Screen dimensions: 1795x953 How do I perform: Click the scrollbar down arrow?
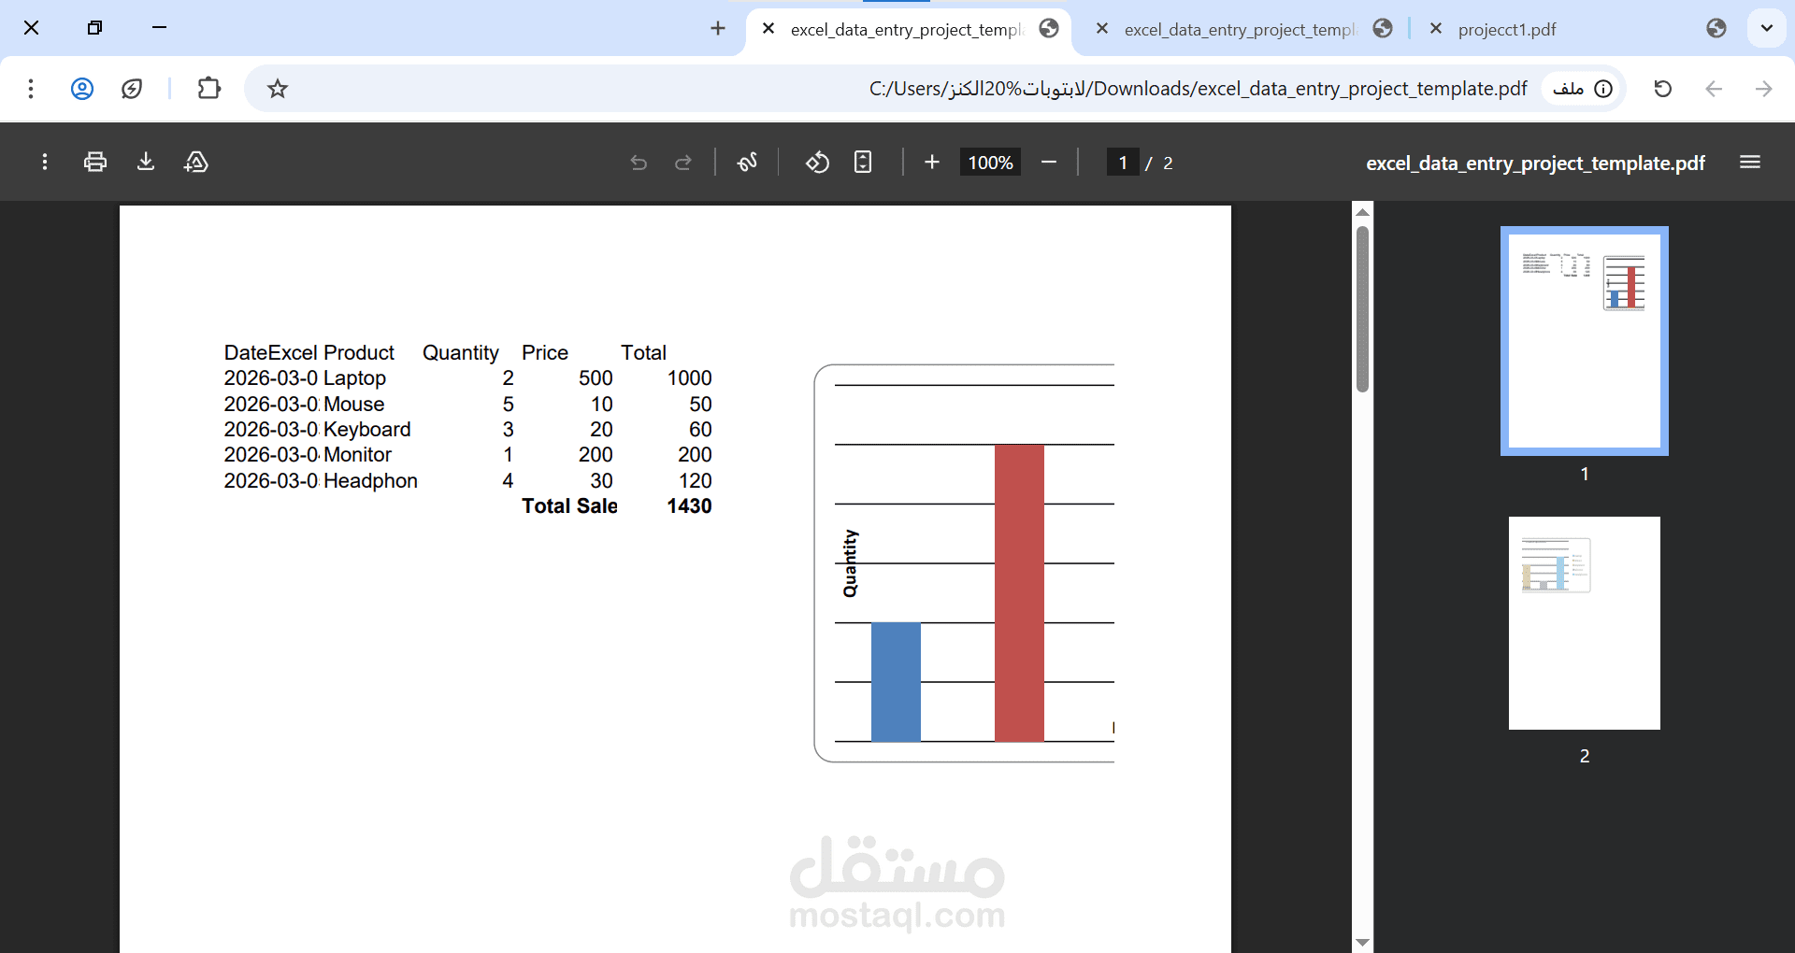[x=1362, y=943]
